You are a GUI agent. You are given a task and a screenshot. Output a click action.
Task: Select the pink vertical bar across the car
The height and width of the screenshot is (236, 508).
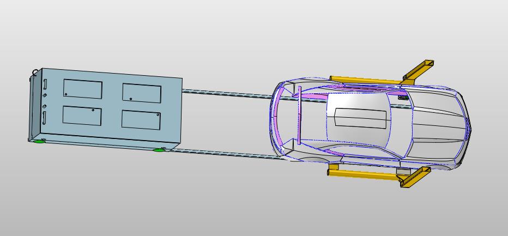(x=299, y=115)
